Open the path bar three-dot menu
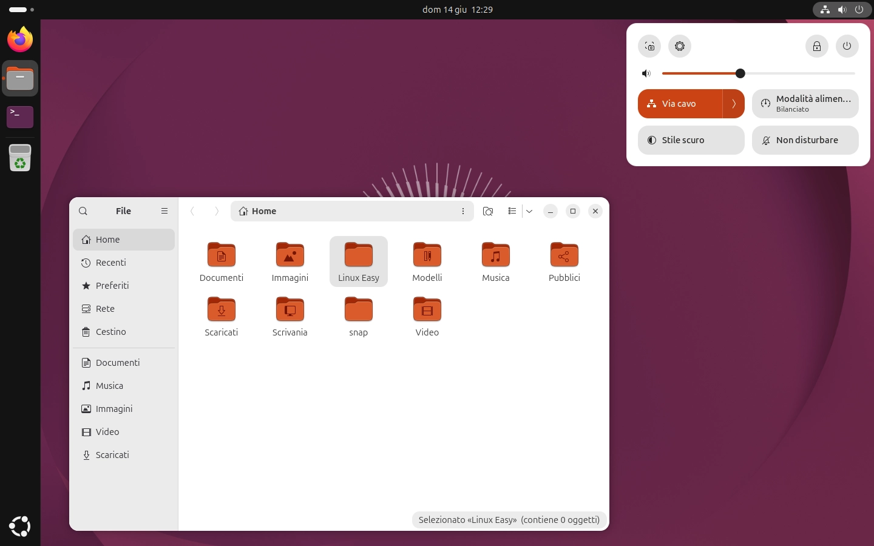The height and width of the screenshot is (546, 874). coord(463,211)
